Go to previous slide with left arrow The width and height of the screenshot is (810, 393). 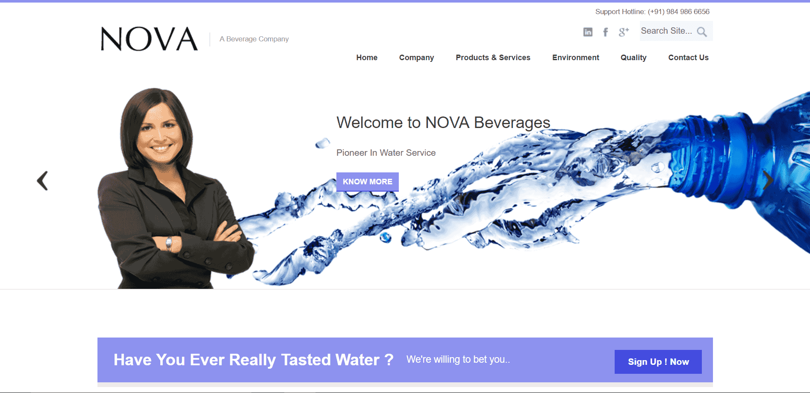click(x=42, y=180)
